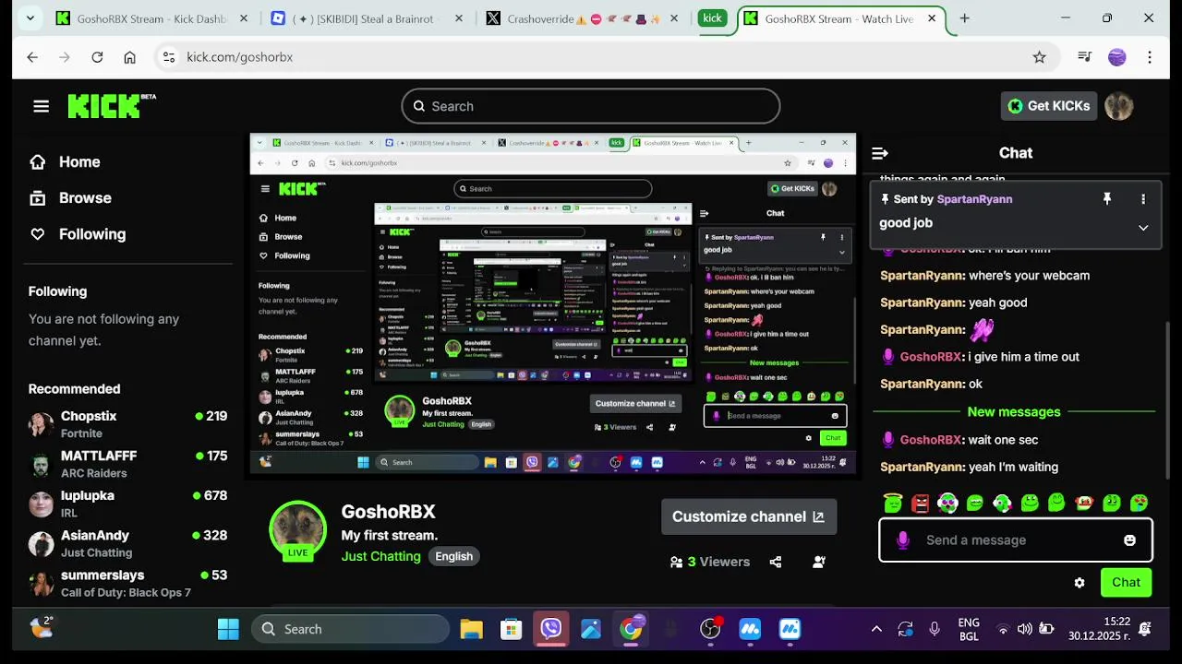Open OBS Studio from taskbar

tap(710, 629)
